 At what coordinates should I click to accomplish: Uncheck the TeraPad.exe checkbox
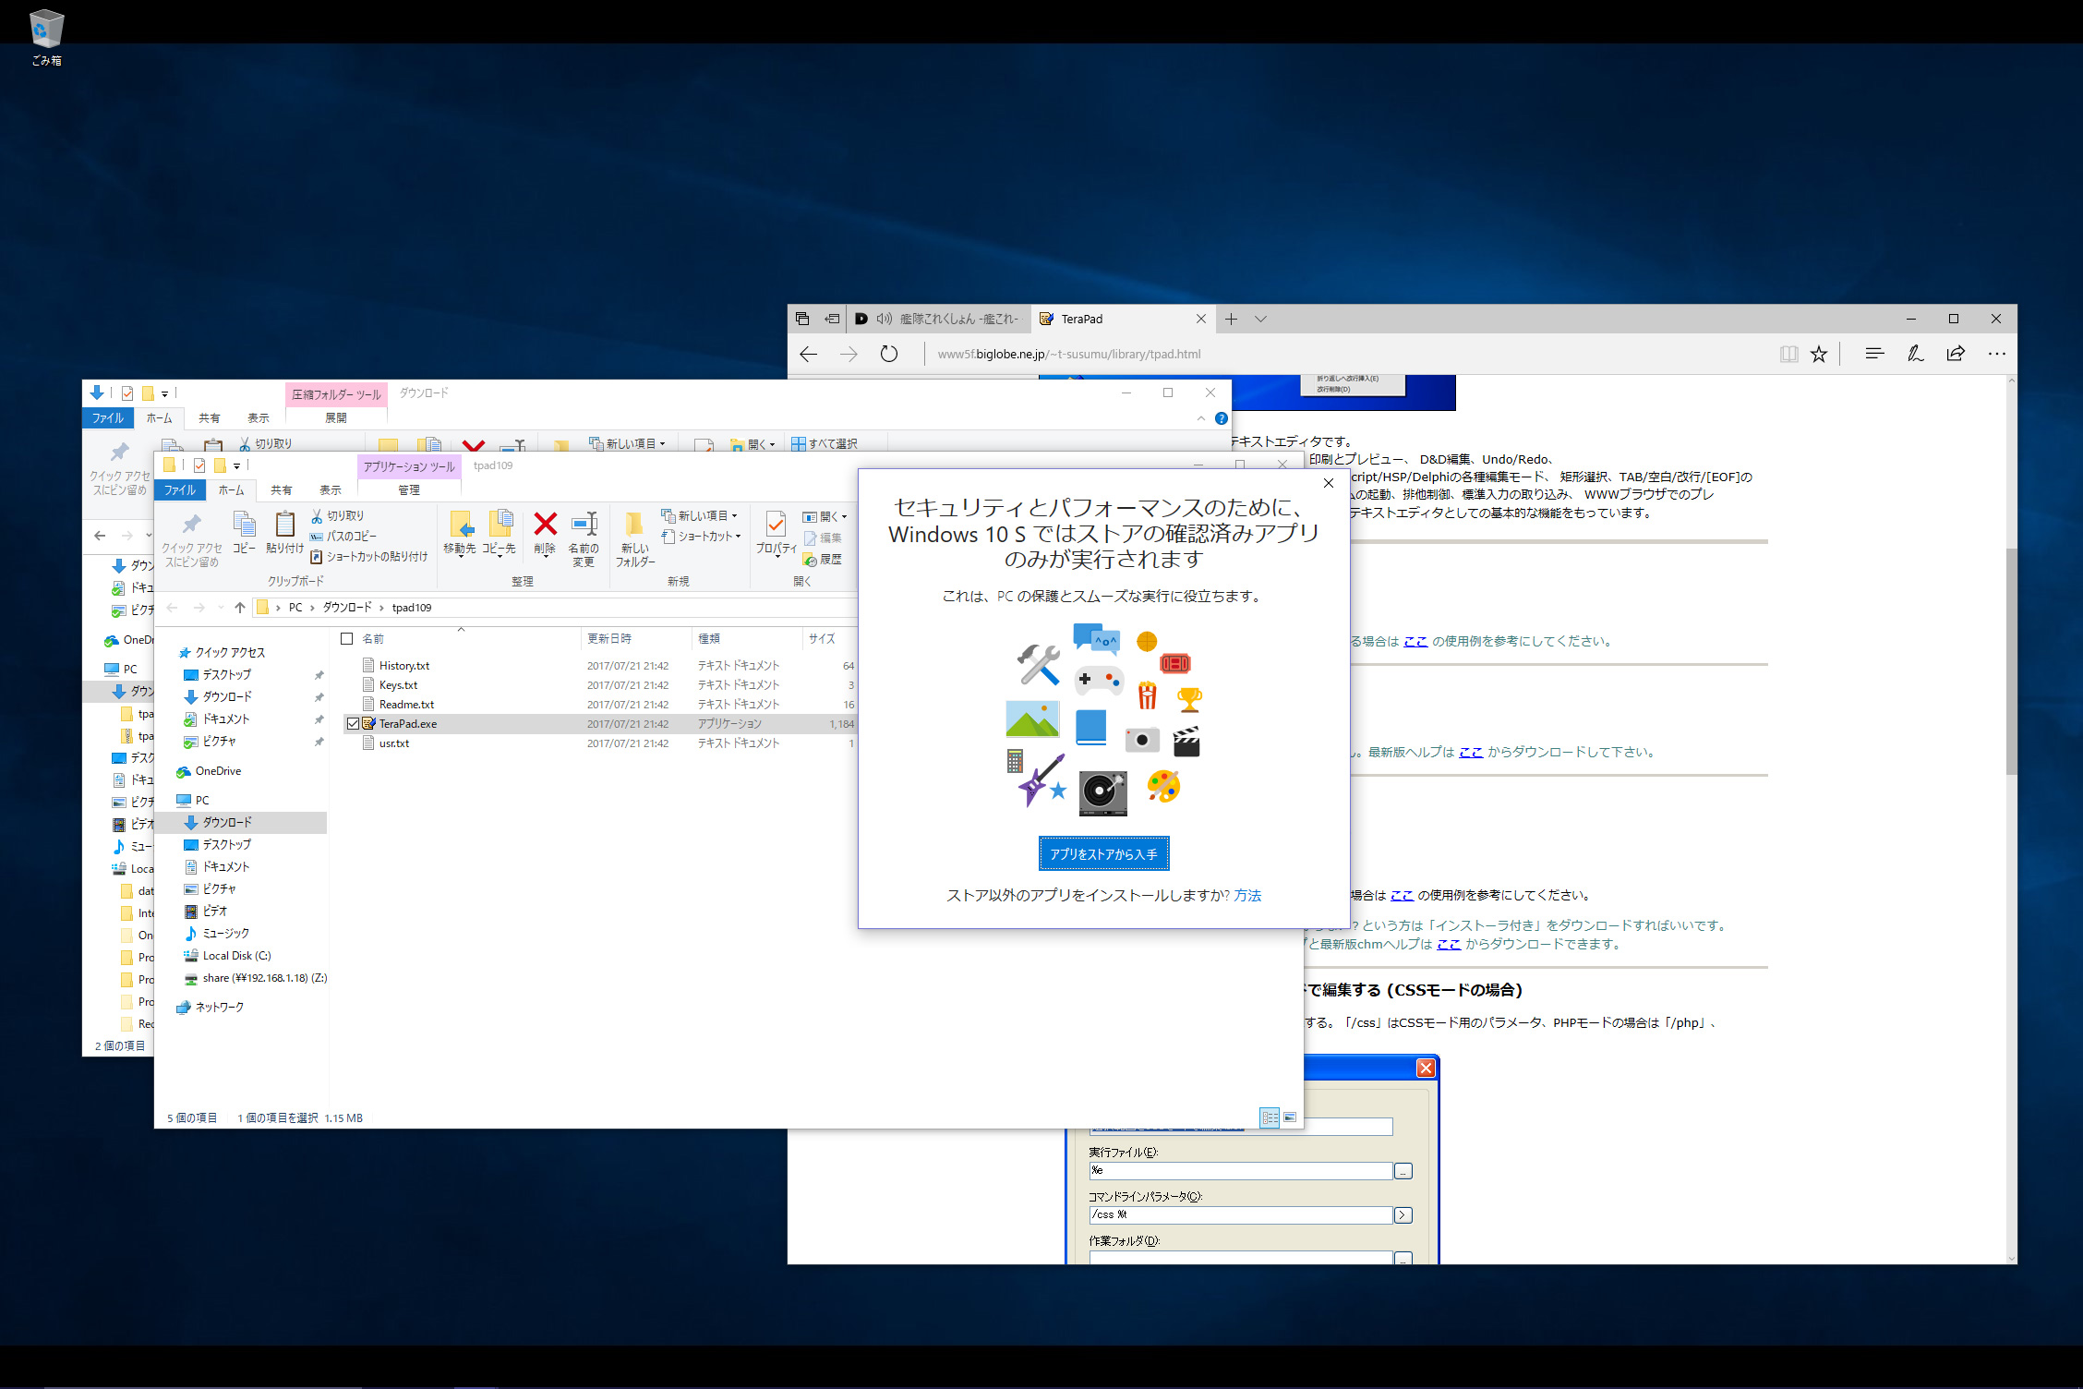click(x=353, y=724)
